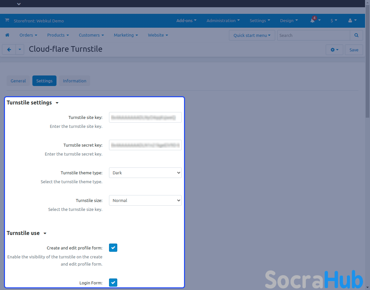Click the storefront cart icon
This screenshot has width=370, height=290.
(x=7, y=20)
